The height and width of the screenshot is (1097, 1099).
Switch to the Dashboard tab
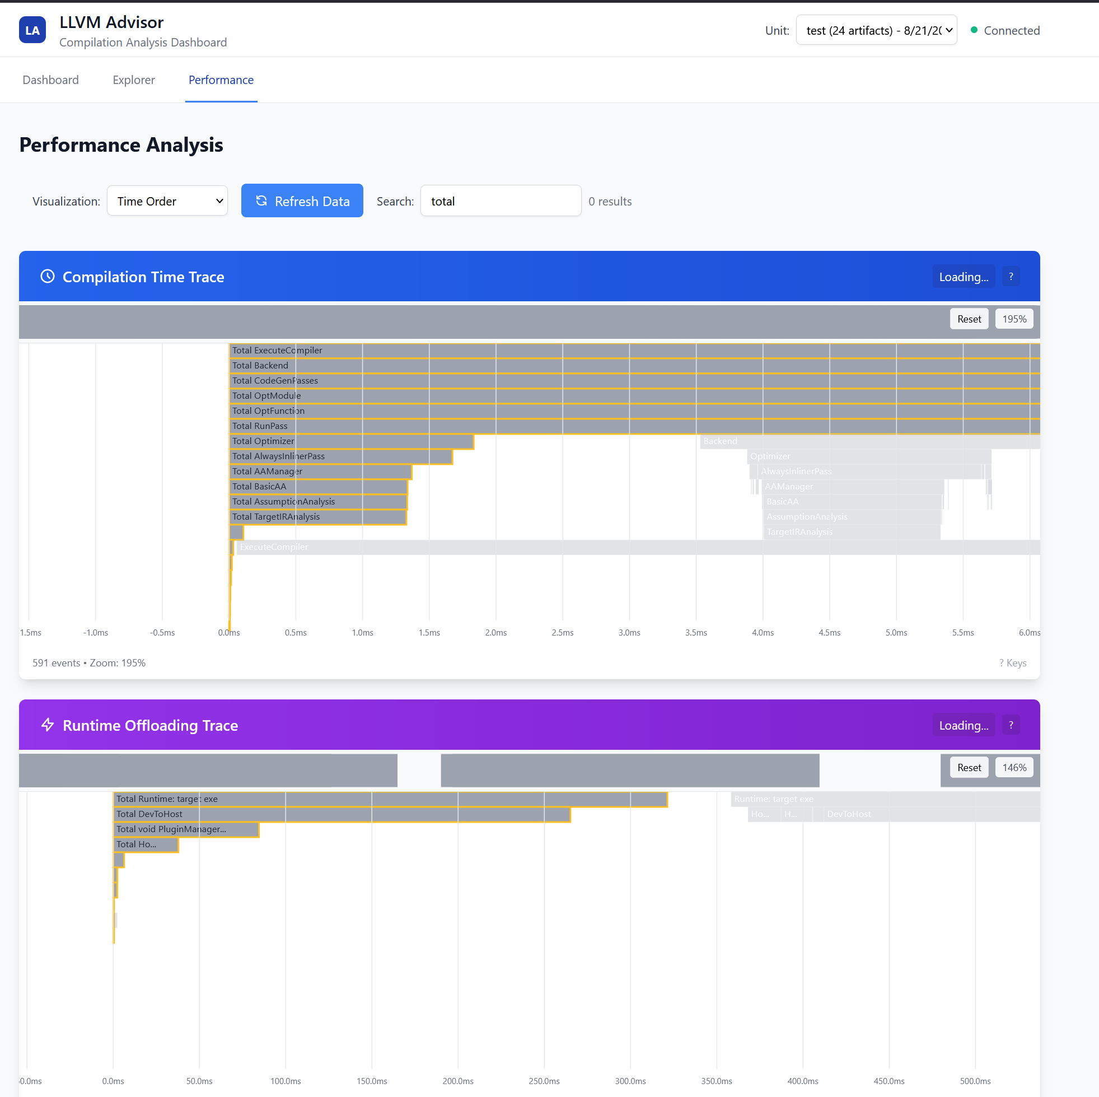[50, 80]
